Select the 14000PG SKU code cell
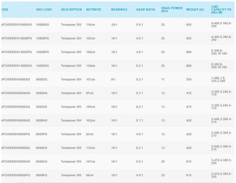Screen dimensions: 236x183 [43, 52]
